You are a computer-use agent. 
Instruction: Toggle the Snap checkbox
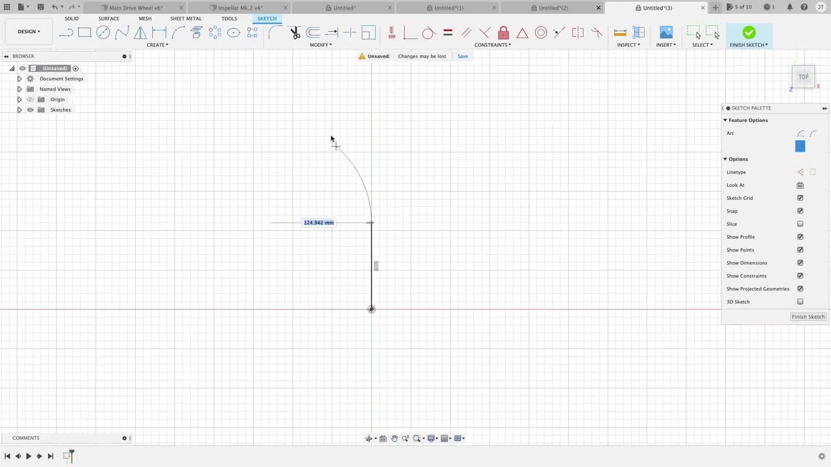(x=800, y=211)
